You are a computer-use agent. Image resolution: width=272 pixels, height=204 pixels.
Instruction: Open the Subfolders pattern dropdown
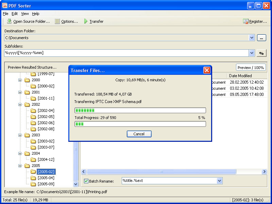(252, 53)
